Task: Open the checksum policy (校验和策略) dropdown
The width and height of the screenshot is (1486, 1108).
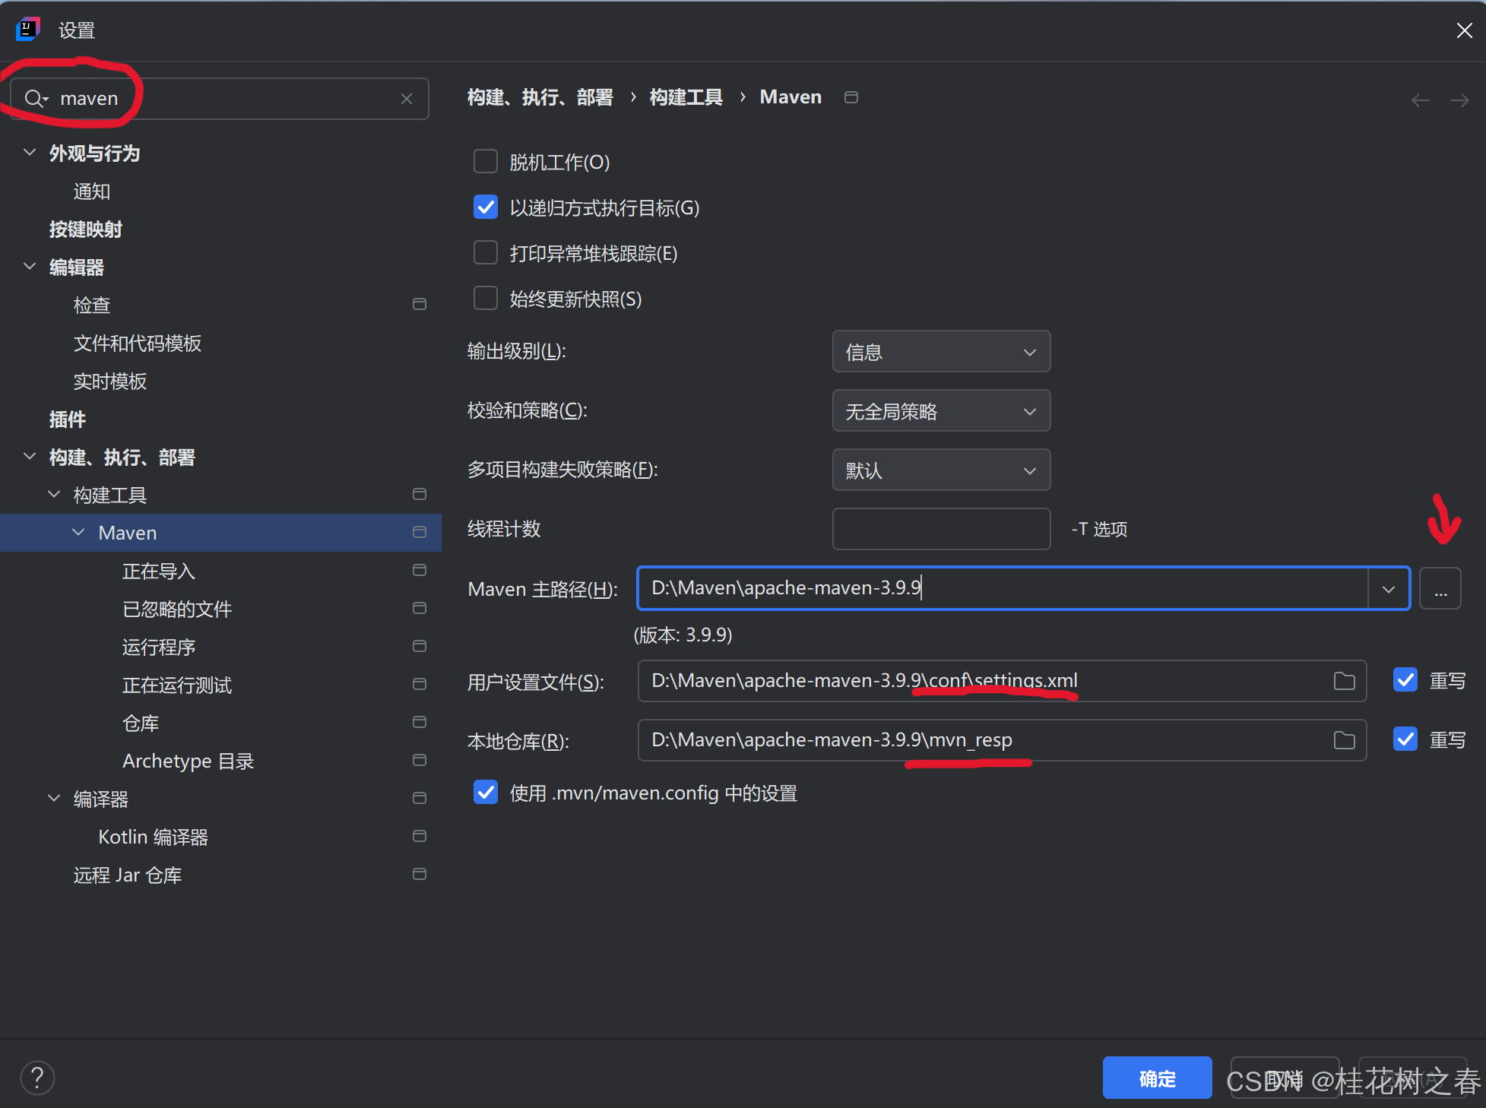Action: pos(941,411)
